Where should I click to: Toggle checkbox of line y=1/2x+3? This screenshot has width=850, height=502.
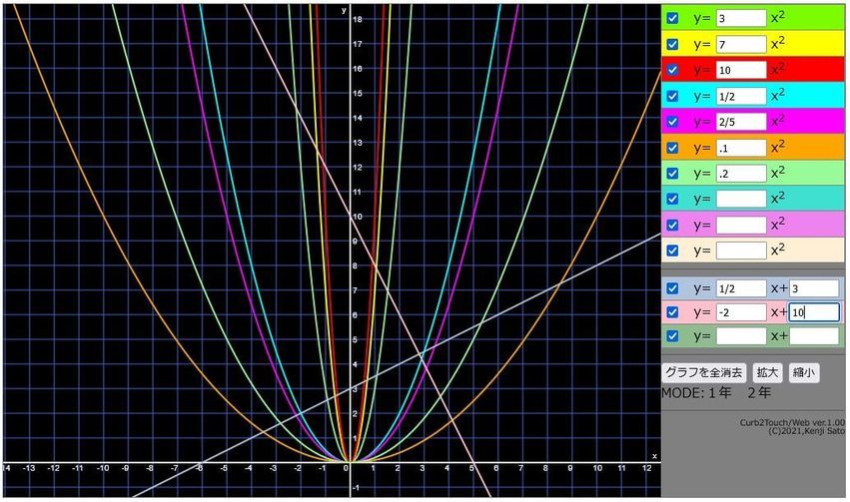672,288
